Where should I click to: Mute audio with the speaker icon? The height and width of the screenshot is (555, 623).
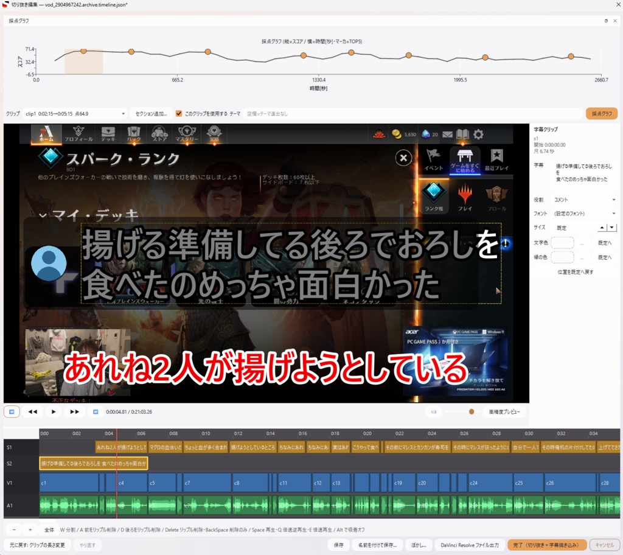[x=433, y=411]
